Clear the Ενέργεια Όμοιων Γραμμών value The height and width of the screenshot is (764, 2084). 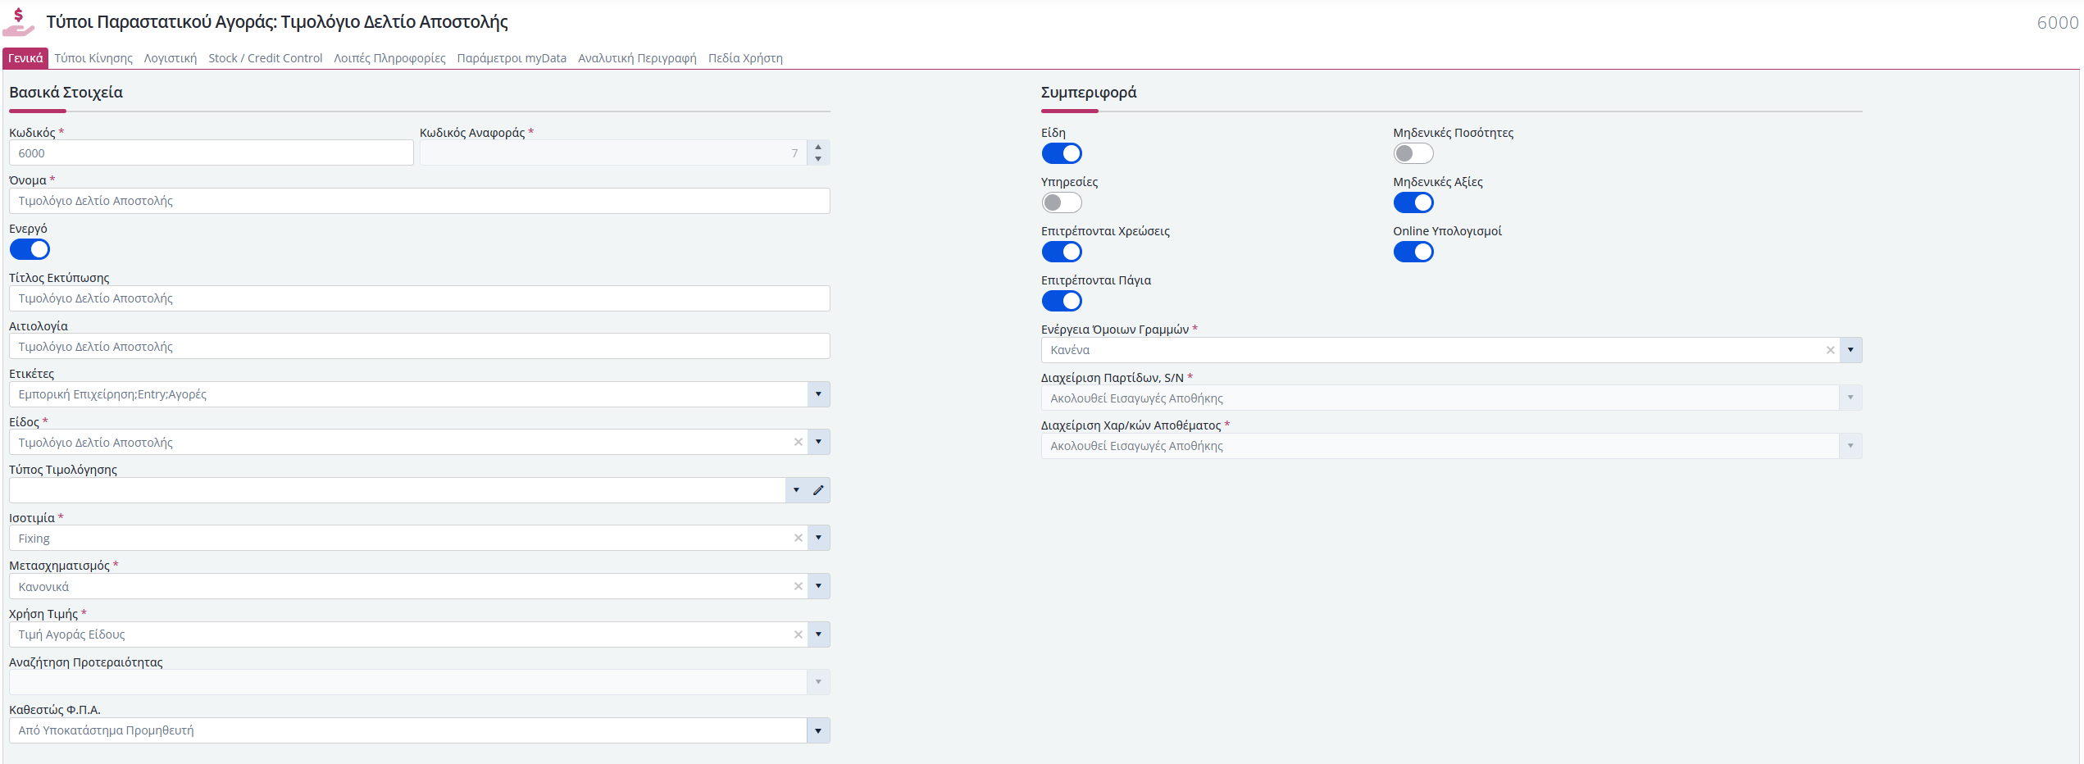(1830, 350)
